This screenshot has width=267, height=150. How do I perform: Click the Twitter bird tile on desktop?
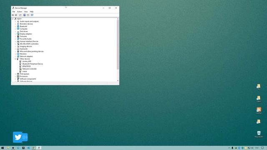pyautogui.click(x=18, y=137)
